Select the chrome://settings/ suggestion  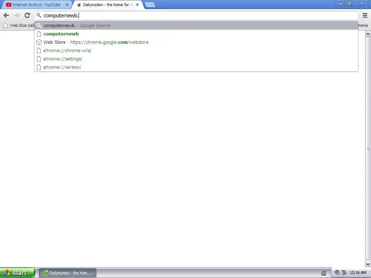tap(196, 59)
